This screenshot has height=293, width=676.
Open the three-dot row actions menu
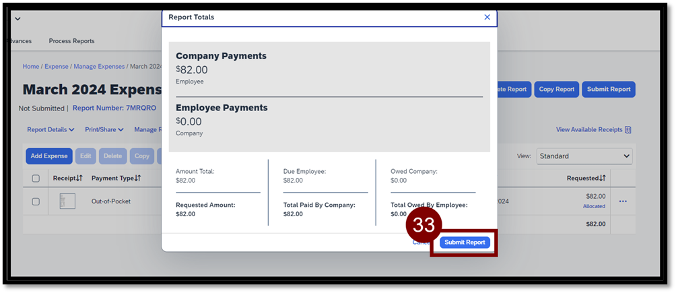[623, 201]
